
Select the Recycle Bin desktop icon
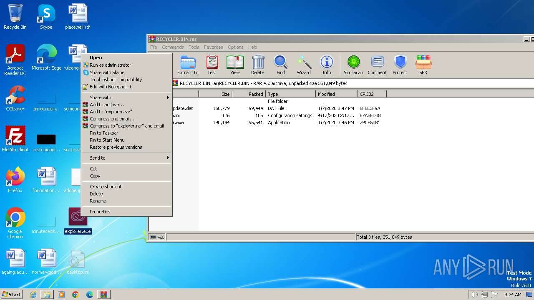point(15,17)
